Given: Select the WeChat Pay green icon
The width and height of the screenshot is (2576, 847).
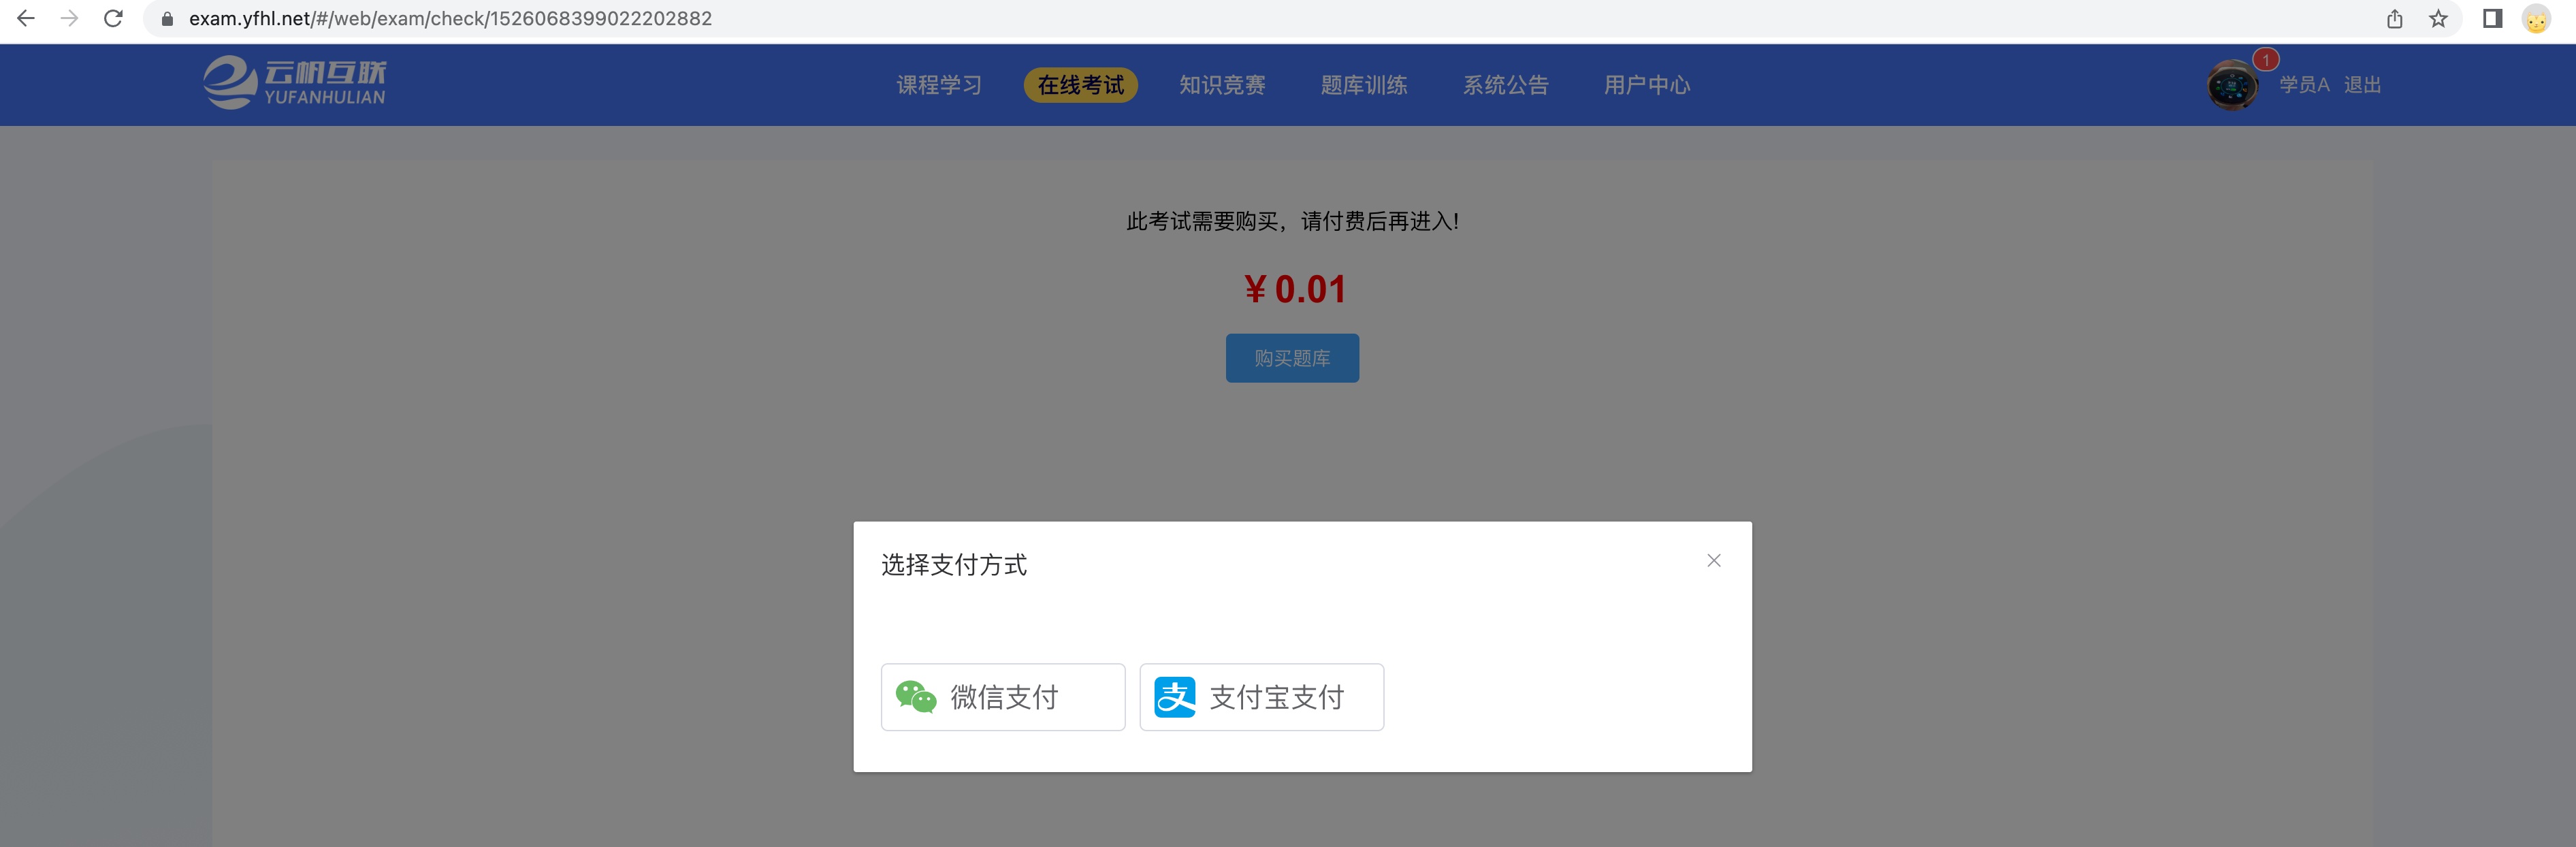Looking at the screenshot, I should point(915,697).
